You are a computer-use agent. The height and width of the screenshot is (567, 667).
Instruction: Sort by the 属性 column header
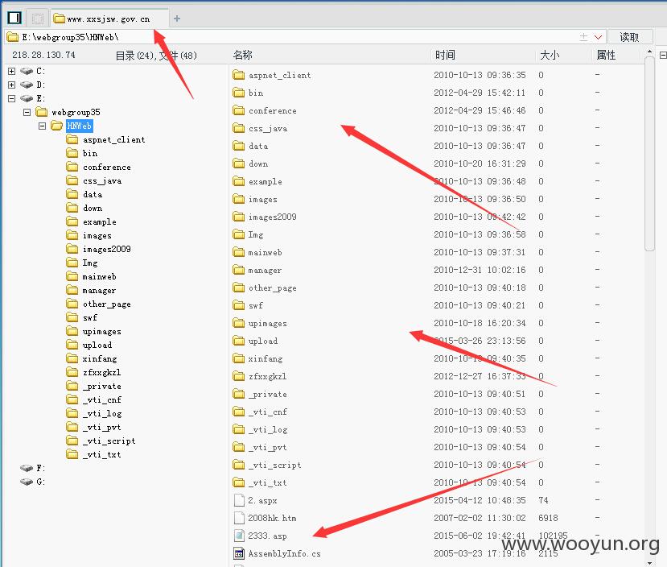(x=606, y=55)
